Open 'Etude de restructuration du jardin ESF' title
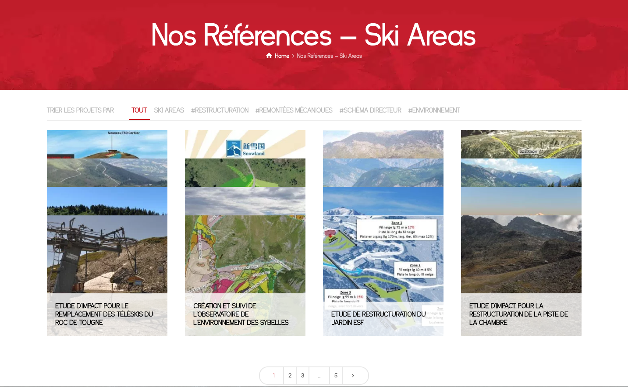Image resolution: width=628 pixels, height=387 pixels. click(x=378, y=318)
